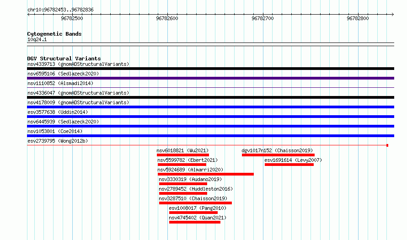Open nsv1053801 (Coe2014) variant label

(x=55, y=131)
